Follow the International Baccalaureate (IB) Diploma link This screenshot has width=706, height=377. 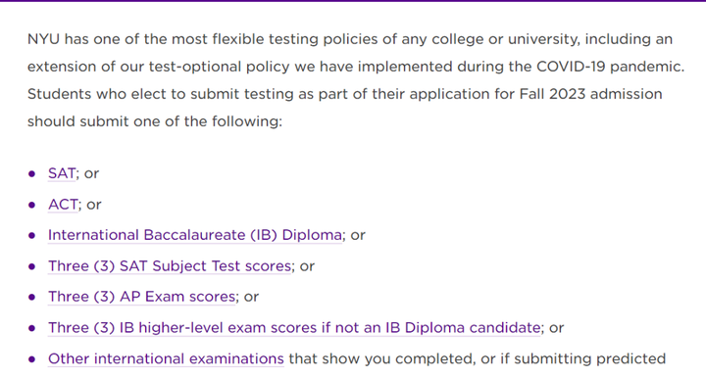[195, 235]
